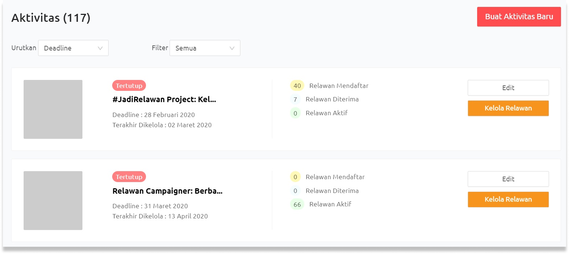Select Kelola Relawan for Relawan Campaigner
Image resolution: width=569 pixels, height=254 pixels.
coord(508,199)
